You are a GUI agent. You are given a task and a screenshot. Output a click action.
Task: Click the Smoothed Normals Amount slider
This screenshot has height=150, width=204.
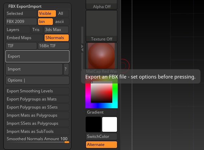click(x=37, y=140)
